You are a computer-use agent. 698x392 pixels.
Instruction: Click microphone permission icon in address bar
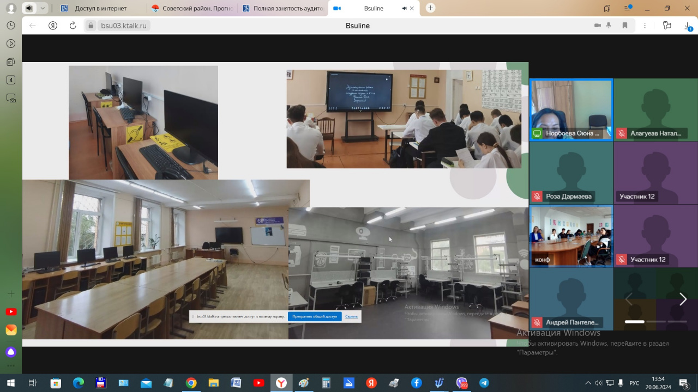coord(609,26)
